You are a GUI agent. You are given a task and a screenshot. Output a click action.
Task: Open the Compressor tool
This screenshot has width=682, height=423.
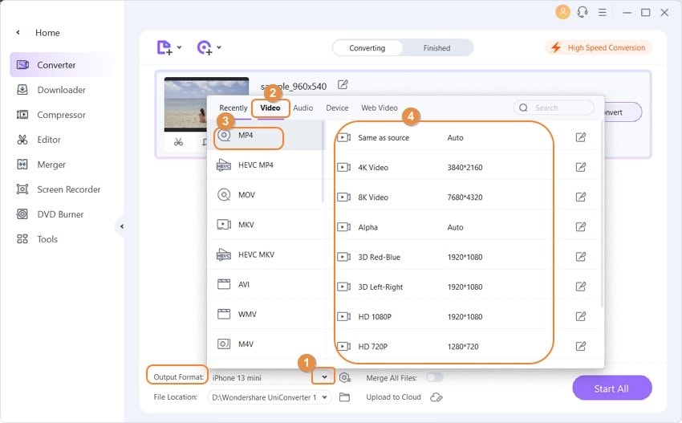click(x=51, y=115)
